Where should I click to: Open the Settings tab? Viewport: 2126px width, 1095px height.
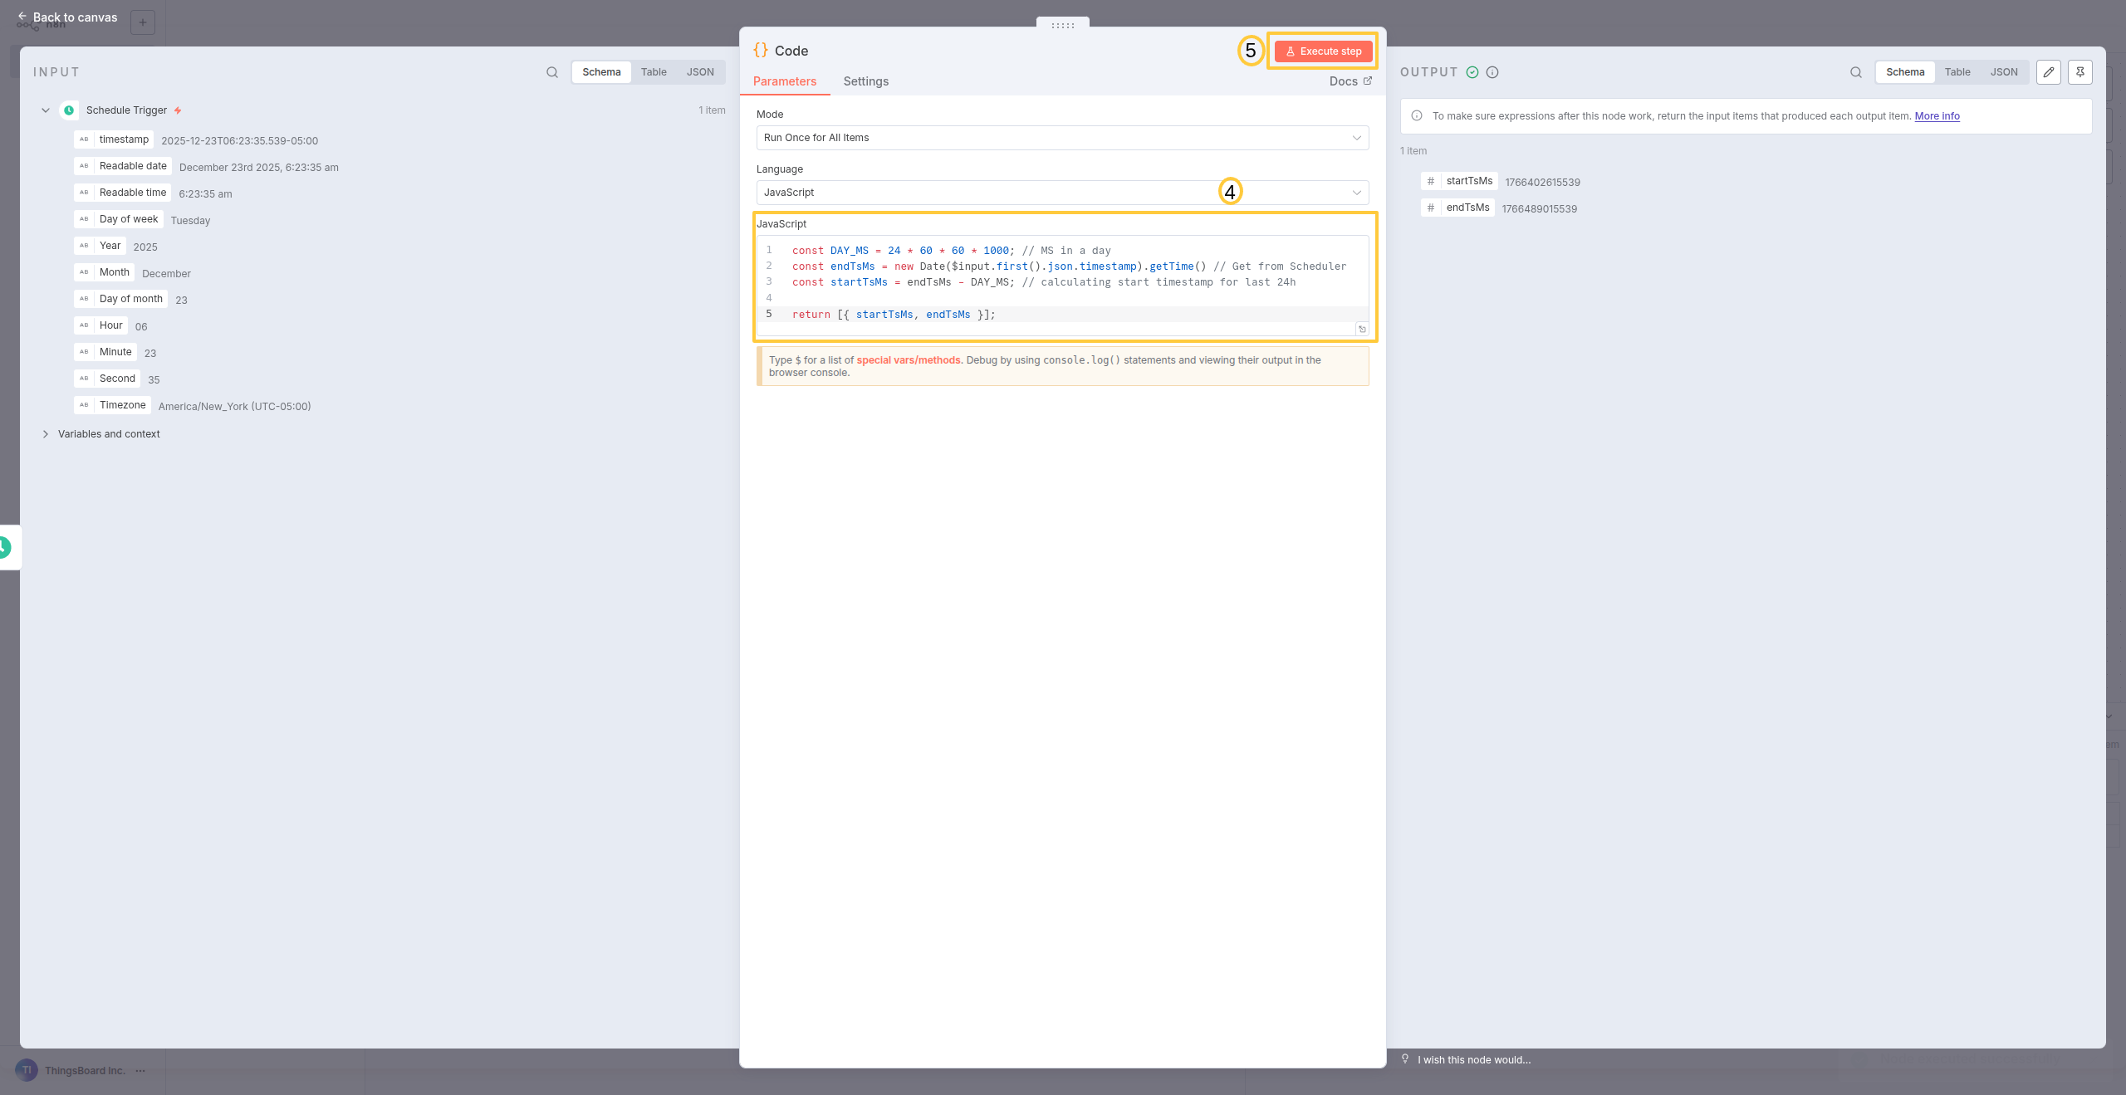point(865,81)
